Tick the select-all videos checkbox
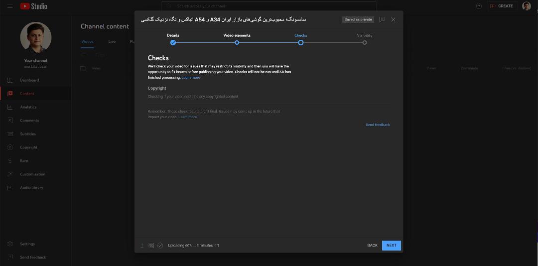The width and height of the screenshot is (538, 266). 83,68
